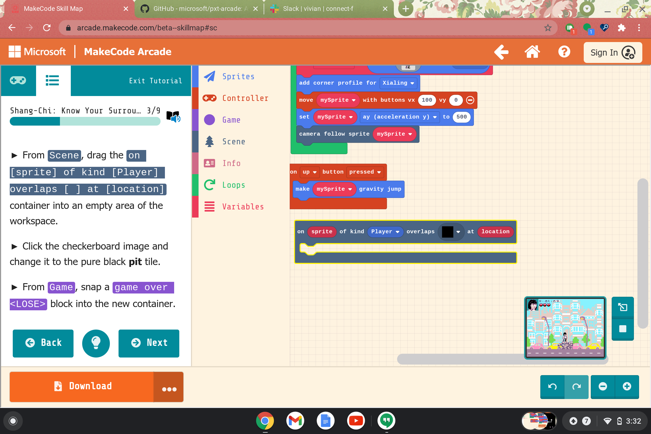Image resolution: width=651 pixels, height=434 pixels.
Task: Click the tutorial progress bar
Action: tap(85, 121)
